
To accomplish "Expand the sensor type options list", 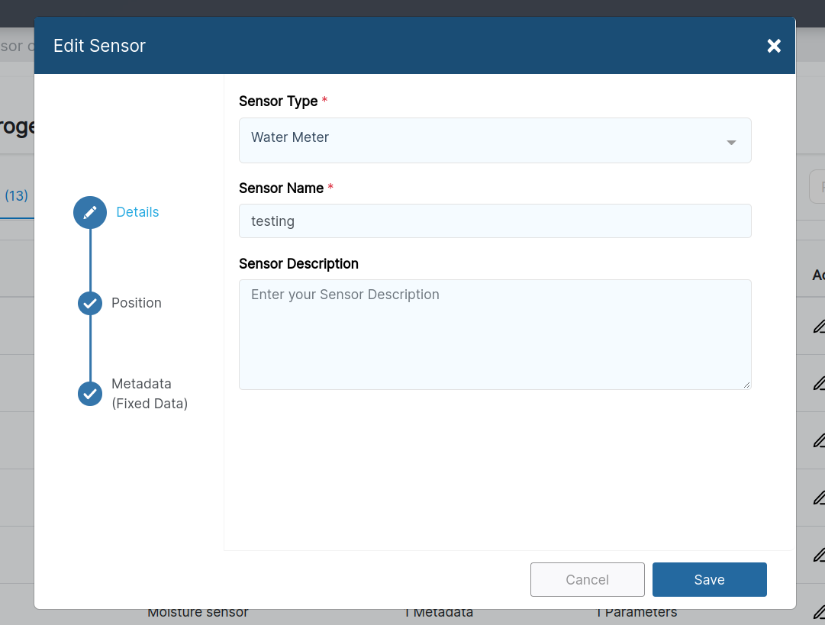I will [495, 140].
